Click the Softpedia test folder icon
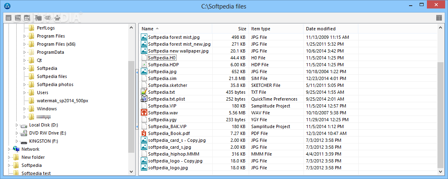Viewport: 448px width, 179px height. click(16, 173)
